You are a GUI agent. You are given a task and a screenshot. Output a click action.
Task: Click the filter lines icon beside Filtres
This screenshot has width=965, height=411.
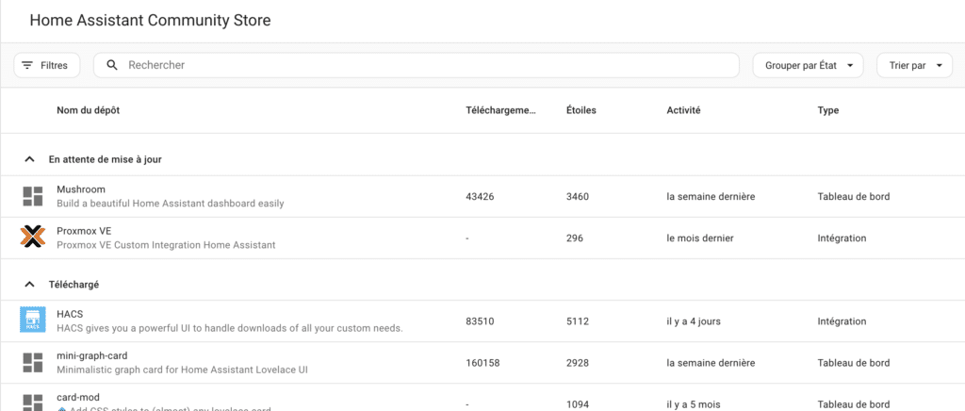(x=27, y=65)
